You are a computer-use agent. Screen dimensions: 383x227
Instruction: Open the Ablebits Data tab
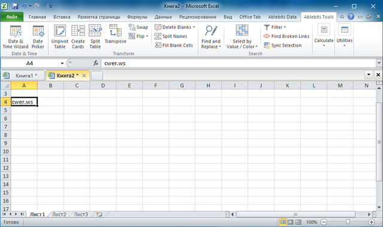pyautogui.click(x=282, y=17)
